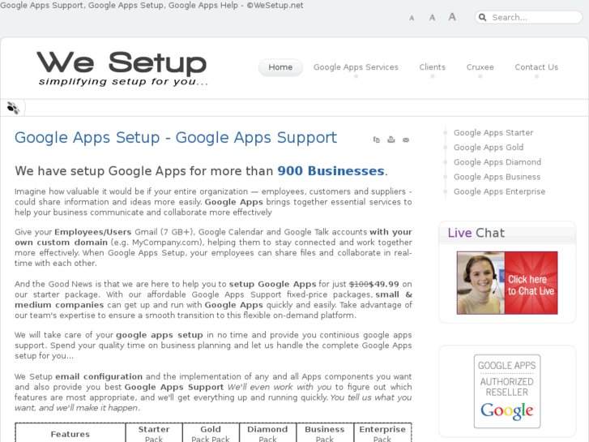Click the search magnifier icon
The width and height of the screenshot is (589, 442).
click(483, 17)
